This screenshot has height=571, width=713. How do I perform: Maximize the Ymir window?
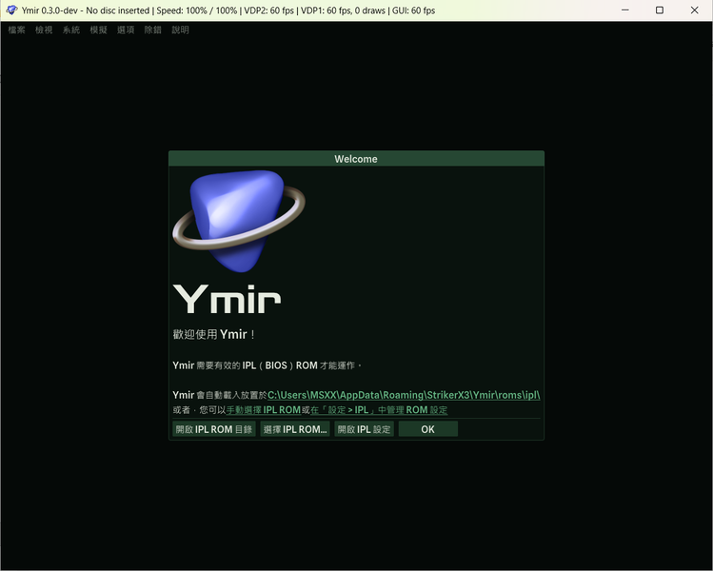[x=660, y=10]
